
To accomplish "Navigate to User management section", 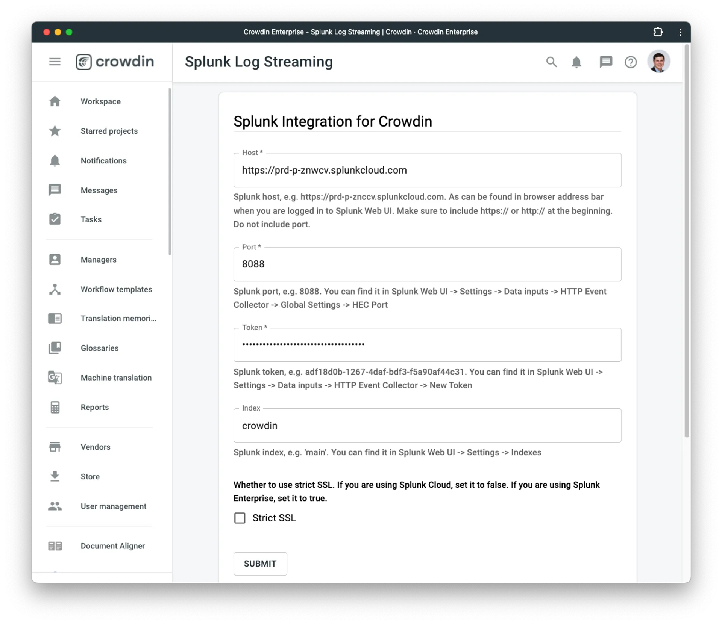I will (x=114, y=506).
